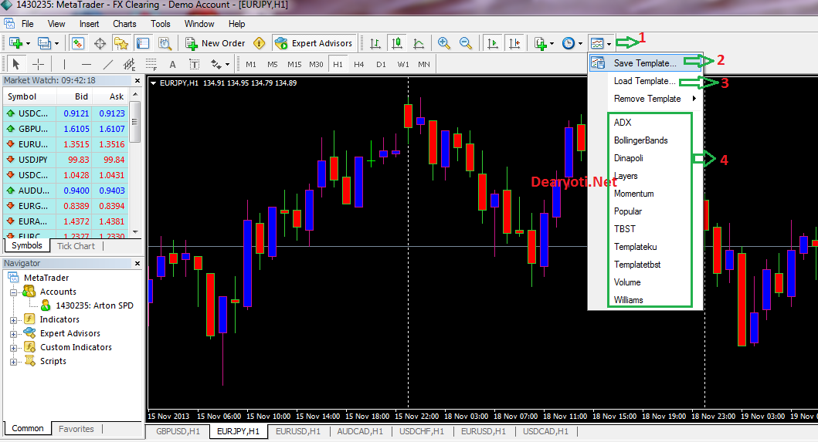Switch chart to H4 timeframe
Screen dimensions: 818x442
point(359,64)
